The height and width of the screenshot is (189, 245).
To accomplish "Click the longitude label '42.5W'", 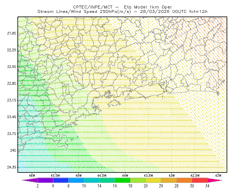I will pos(195,176).
